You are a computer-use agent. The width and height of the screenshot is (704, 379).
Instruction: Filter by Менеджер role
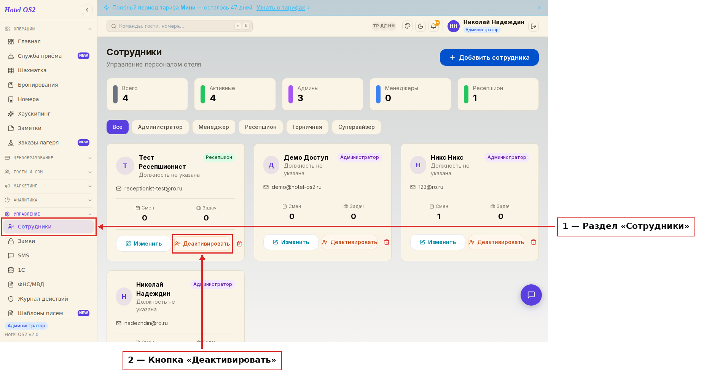pyautogui.click(x=214, y=127)
